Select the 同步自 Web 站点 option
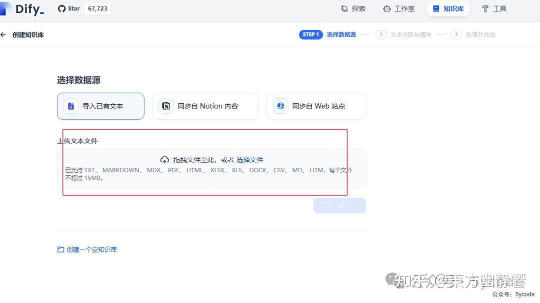The image size is (540, 303). click(x=316, y=106)
